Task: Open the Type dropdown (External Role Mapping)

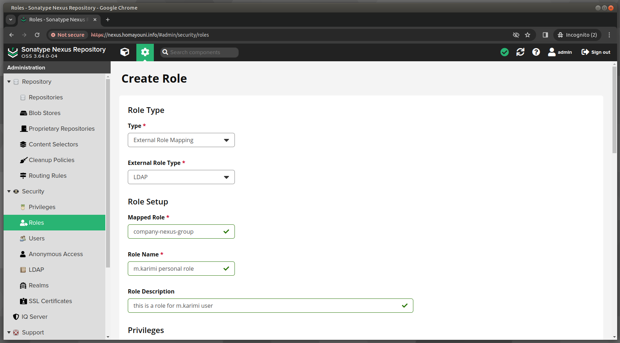Action: pyautogui.click(x=181, y=140)
